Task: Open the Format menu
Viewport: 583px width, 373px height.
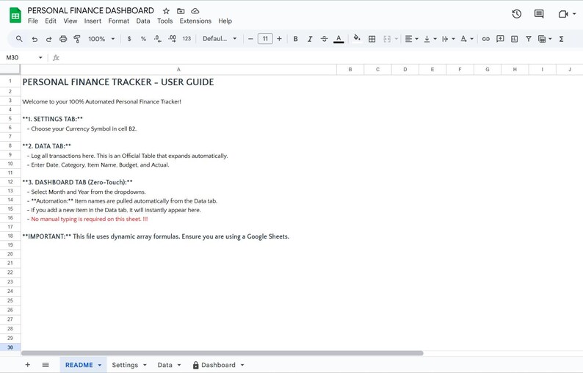Action: 119,21
